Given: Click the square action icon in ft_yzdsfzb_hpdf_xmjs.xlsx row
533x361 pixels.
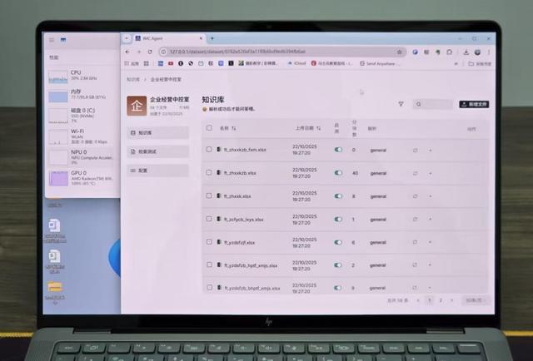Looking at the screenshot, I should pyautogui.click(x=415, y=265).
